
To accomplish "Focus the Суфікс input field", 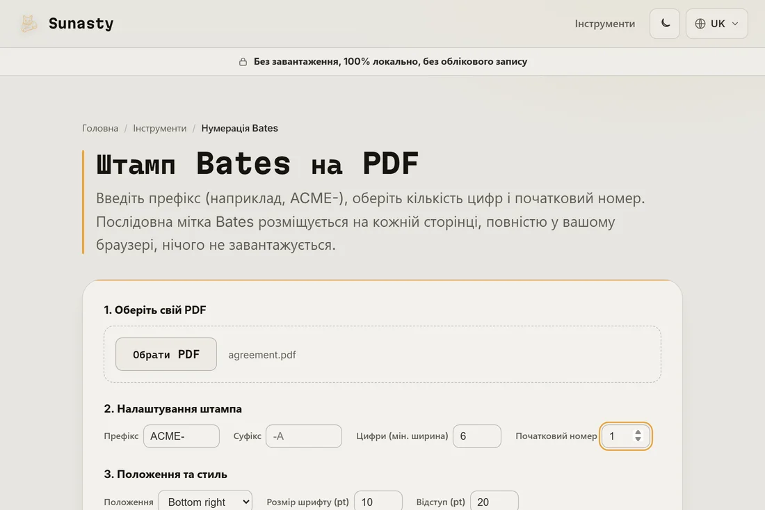I will [303, 436].
